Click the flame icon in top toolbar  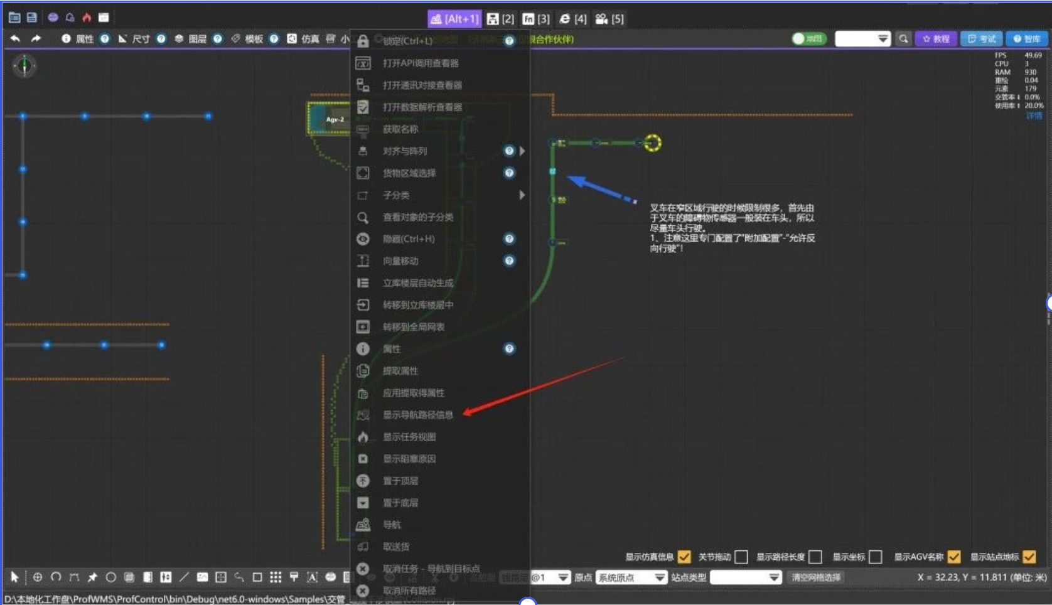pos(87,18)
